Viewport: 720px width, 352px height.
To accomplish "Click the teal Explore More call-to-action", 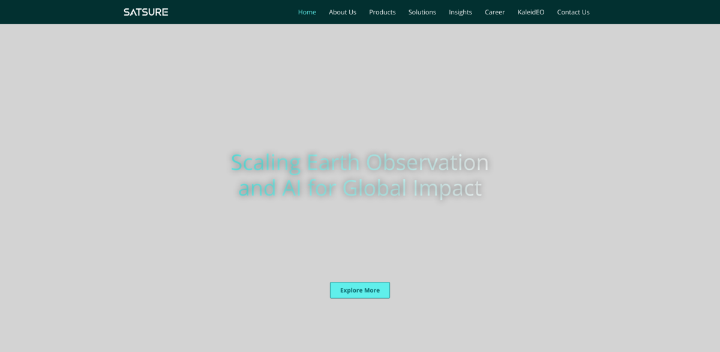I will point(359,290).
